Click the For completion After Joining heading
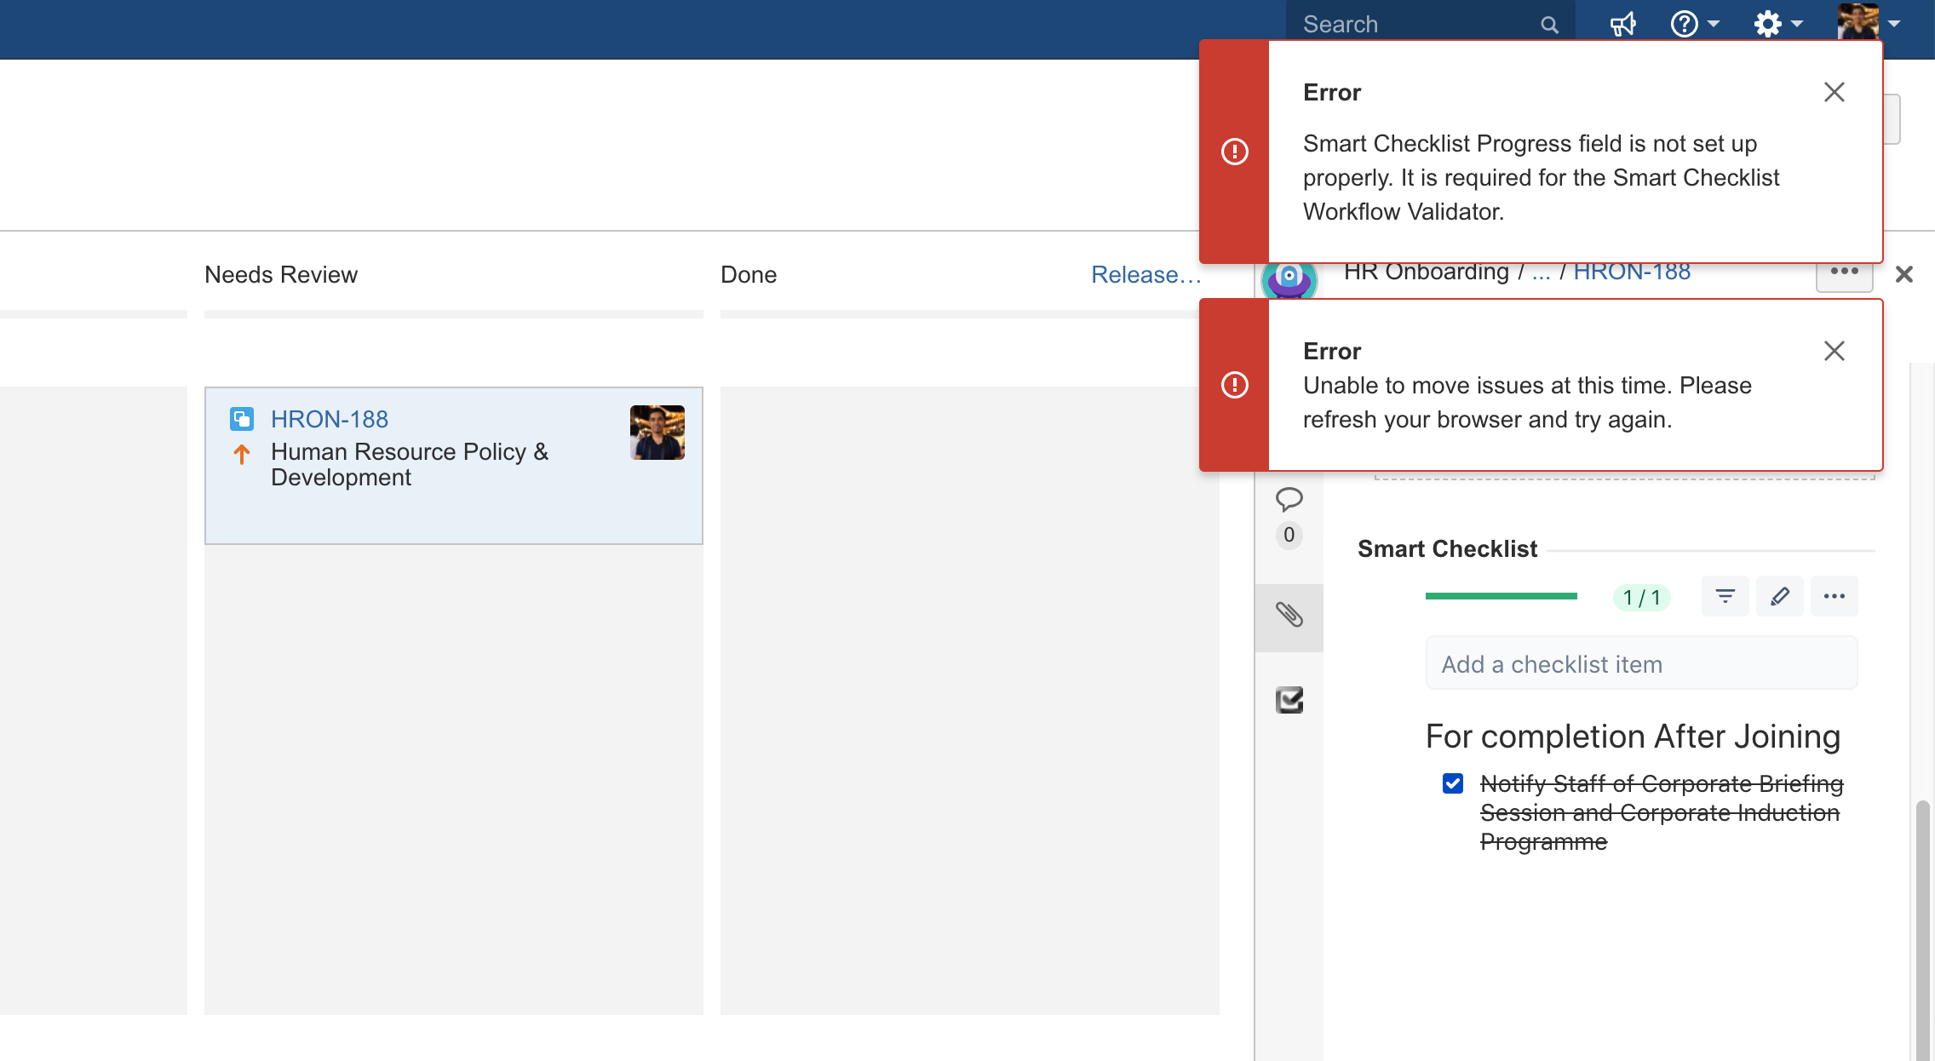The image size is (1935, 1061). [1633, 737]
